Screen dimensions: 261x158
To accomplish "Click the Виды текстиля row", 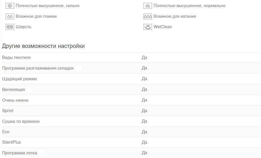I will coord(132,57).
